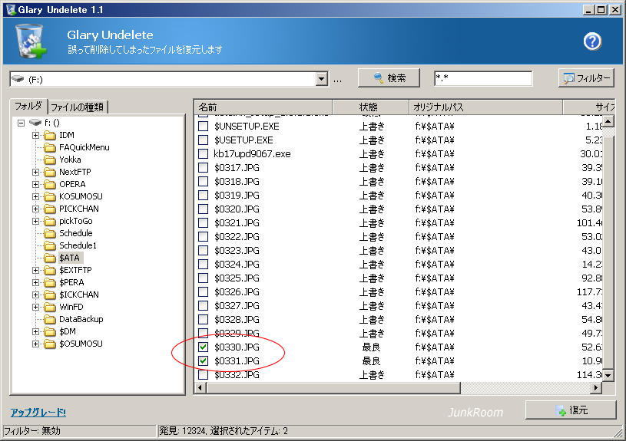Sort by the 状態 column header
The image size is (626, 441).
[x=370, y=107]
